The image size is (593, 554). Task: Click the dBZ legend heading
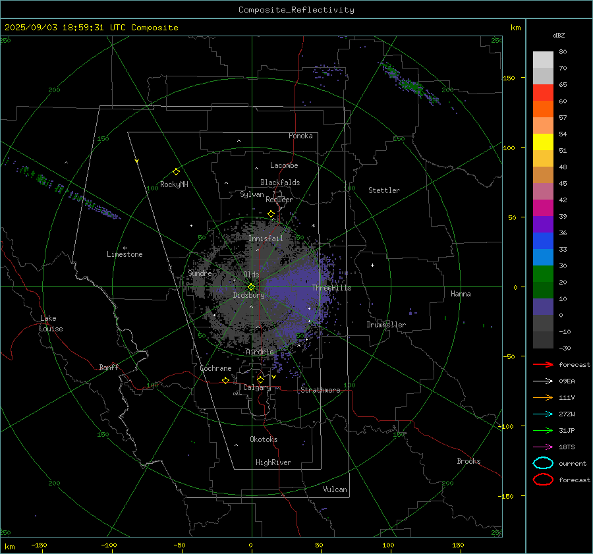coord(559,35)
